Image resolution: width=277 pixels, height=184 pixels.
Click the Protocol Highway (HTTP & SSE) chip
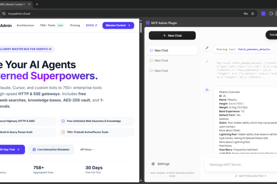(x=28, y=121)
